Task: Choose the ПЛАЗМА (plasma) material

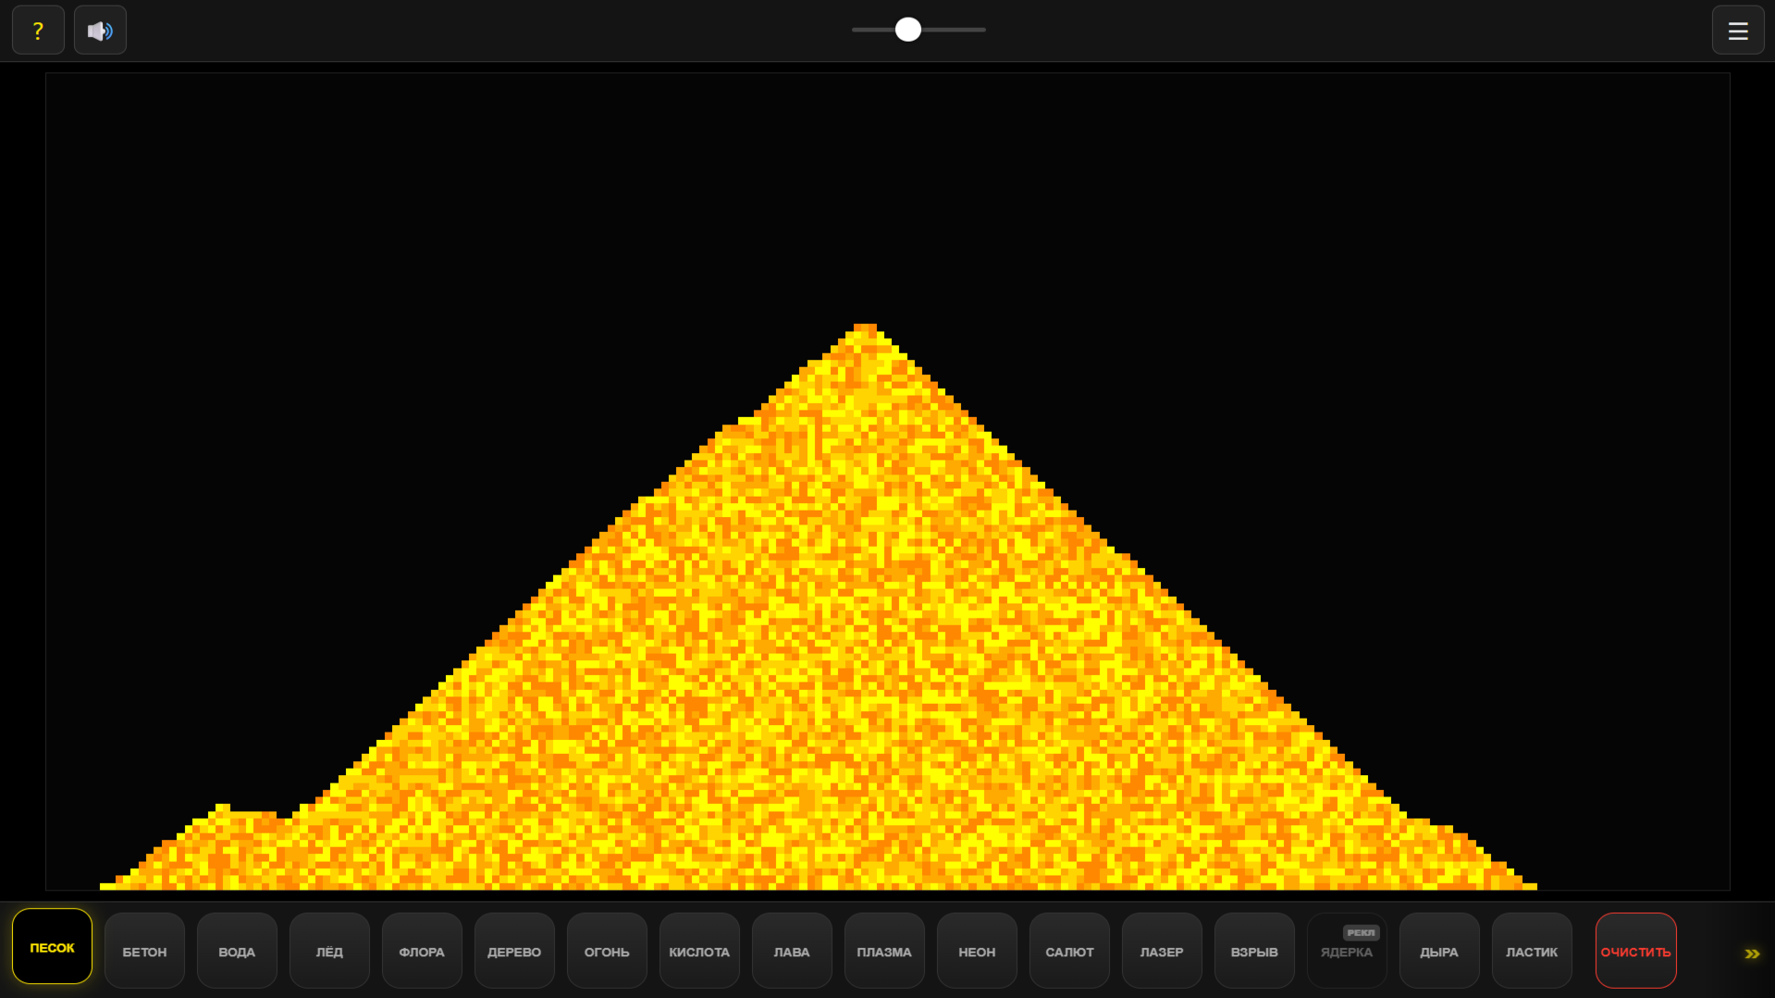Action: [883, 950]
